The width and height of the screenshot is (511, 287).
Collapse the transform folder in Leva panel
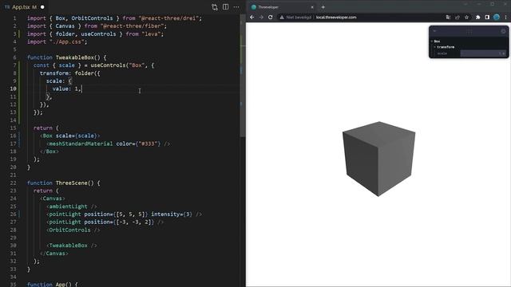click(434, 47)
